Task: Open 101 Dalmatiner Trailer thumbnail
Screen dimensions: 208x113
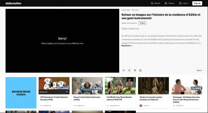Action: (54, 86)
